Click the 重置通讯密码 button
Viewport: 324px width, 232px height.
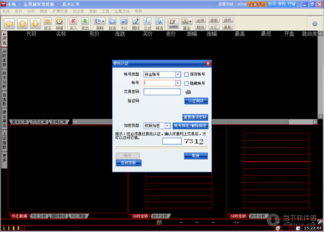195,117
